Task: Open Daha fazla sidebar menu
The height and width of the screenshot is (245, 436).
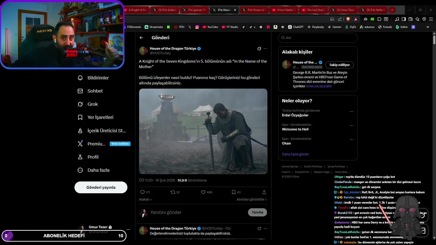Action: (94, 170)
